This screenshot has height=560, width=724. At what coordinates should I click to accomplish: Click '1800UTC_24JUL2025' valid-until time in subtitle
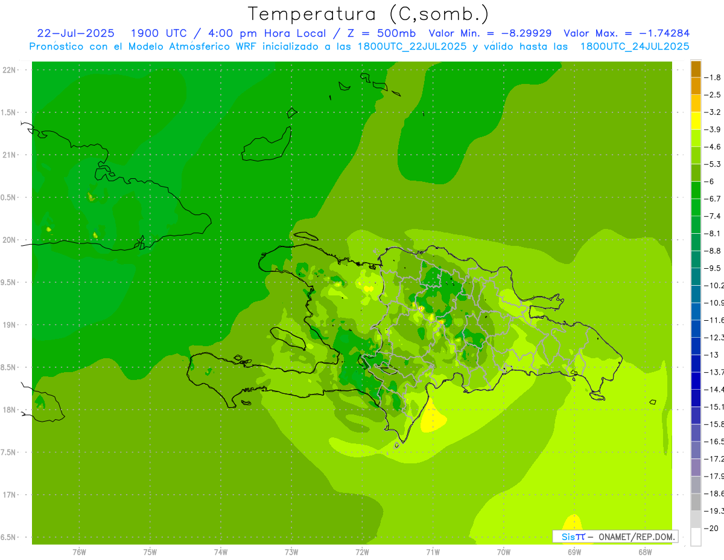[635, 46]
